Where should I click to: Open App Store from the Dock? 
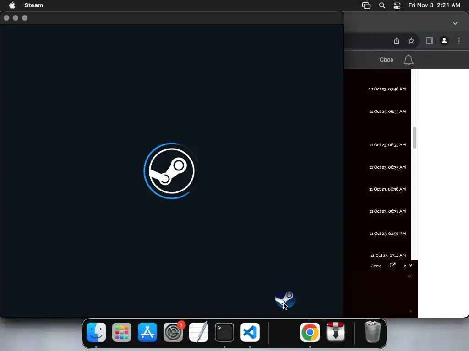(x=147, y=332)
